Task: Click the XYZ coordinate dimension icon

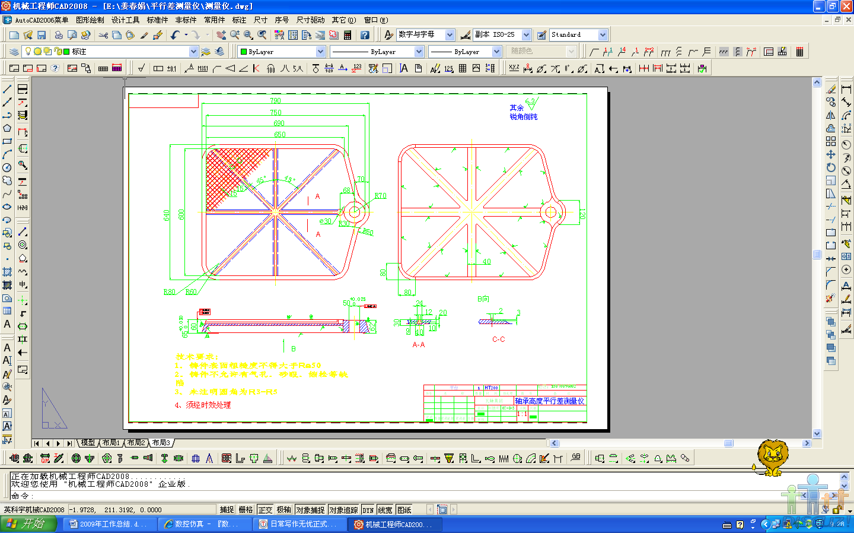Action: 514,68
